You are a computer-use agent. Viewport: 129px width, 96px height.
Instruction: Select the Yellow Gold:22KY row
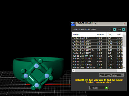[x=97, y=53]
